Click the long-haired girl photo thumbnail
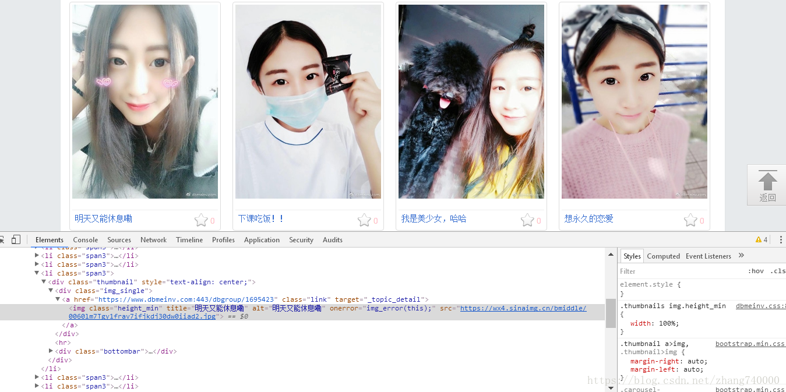Screen dimensions: 786x392 pos(145,101)
